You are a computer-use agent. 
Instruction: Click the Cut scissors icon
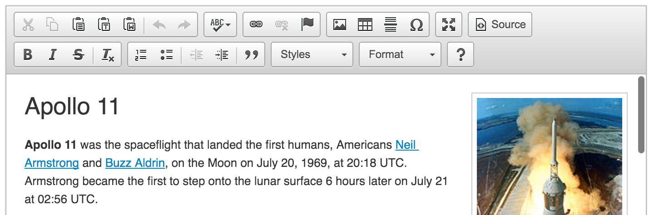coord(28,24)
